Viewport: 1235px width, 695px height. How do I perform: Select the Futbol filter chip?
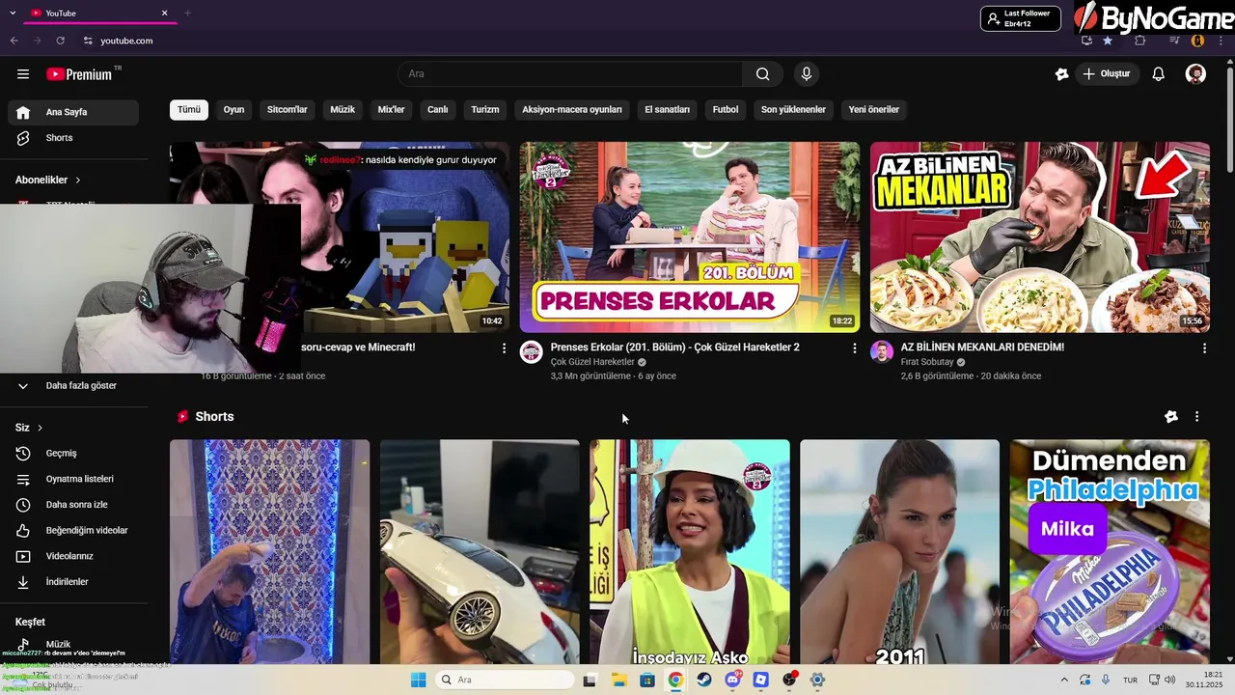[726, 110]
